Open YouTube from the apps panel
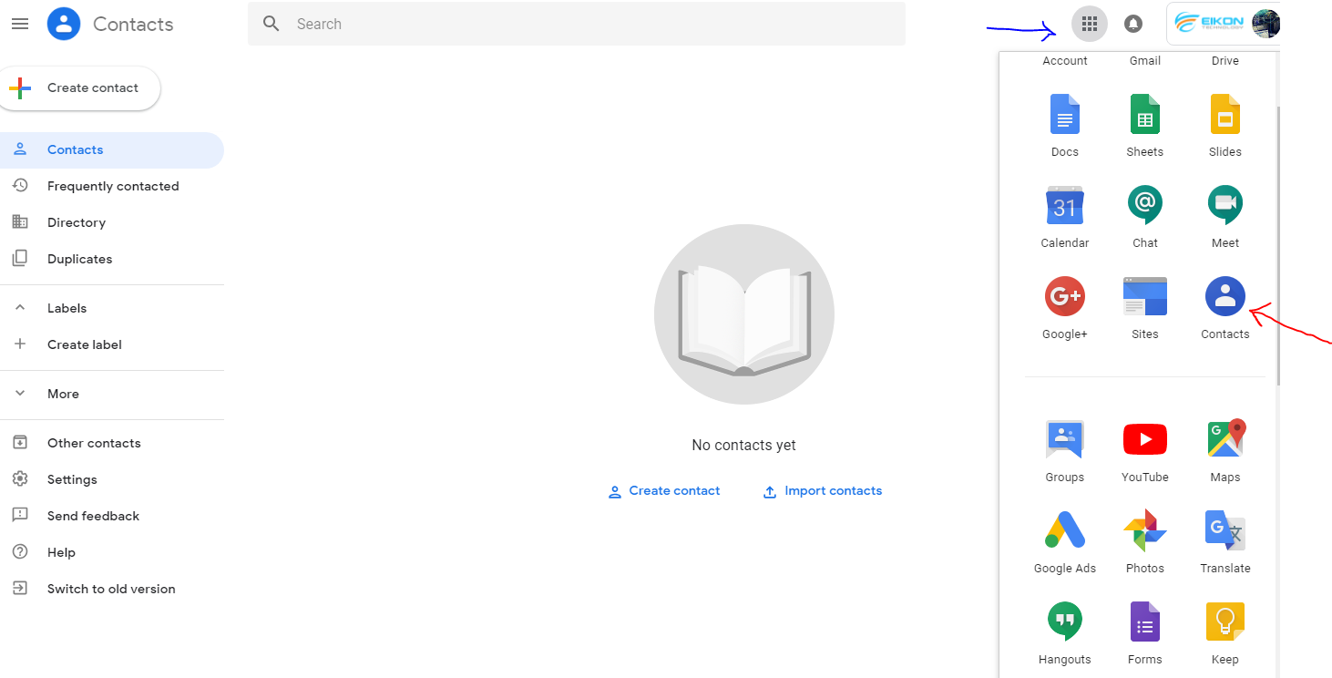1332x678 pixels. [1144, 451]
